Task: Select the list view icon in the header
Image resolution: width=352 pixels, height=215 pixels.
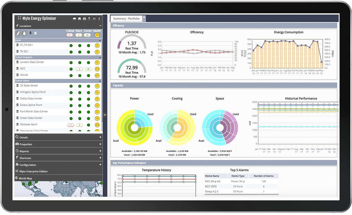Action: 94,18
